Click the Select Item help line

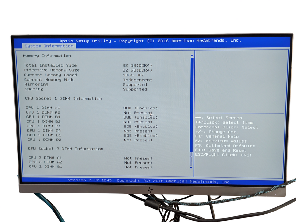coord(224,122)
